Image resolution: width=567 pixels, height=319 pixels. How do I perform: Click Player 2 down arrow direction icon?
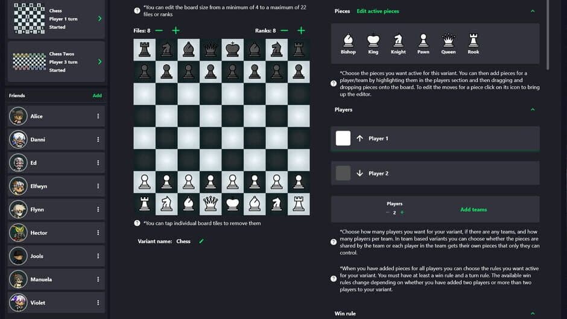pos(360,173)
